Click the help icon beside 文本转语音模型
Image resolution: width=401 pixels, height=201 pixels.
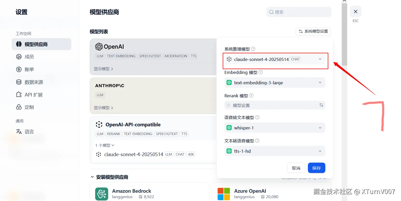[257, 141]
